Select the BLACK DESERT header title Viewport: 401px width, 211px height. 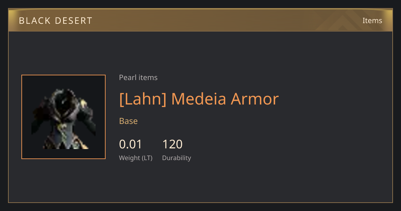click(55, 21)
